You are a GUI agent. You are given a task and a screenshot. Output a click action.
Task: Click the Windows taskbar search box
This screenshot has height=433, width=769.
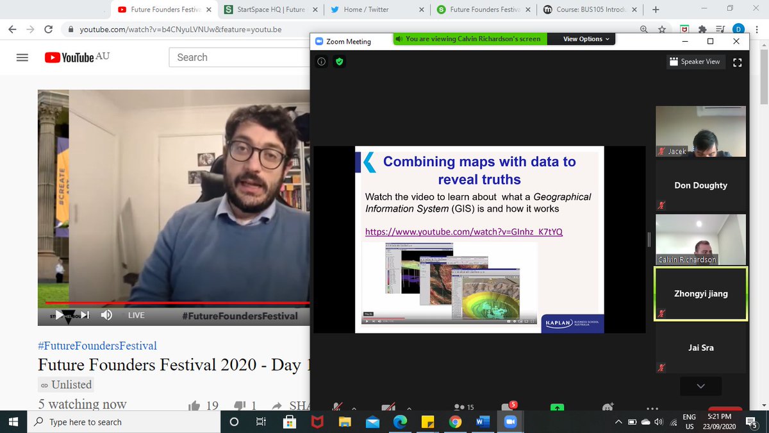(x=124, y=422)
